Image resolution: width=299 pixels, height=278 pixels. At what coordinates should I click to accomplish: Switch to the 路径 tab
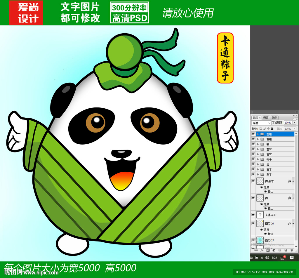point(274,118)
